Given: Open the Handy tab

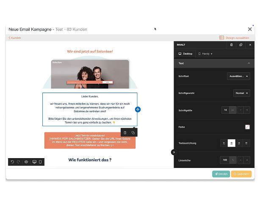Looking at the screenshot, I should tap(205, 54).
